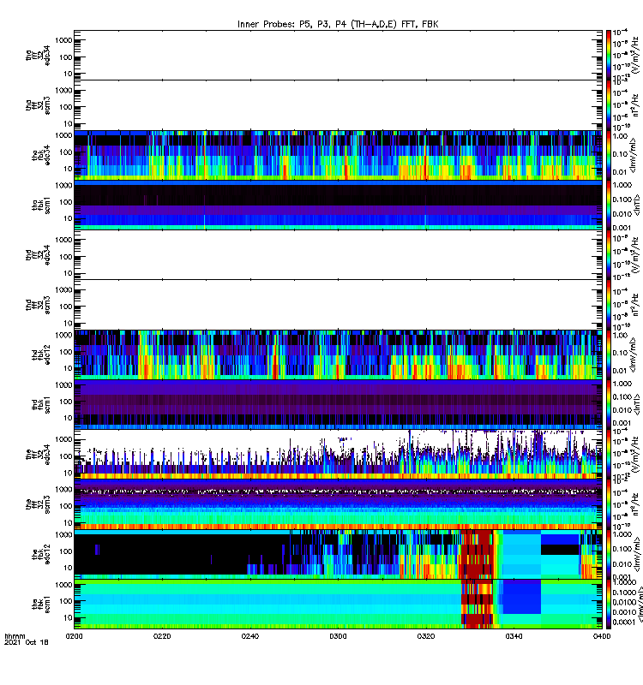
Task: Click the color bar for tha fbk edc34
Action: [609, 155]
